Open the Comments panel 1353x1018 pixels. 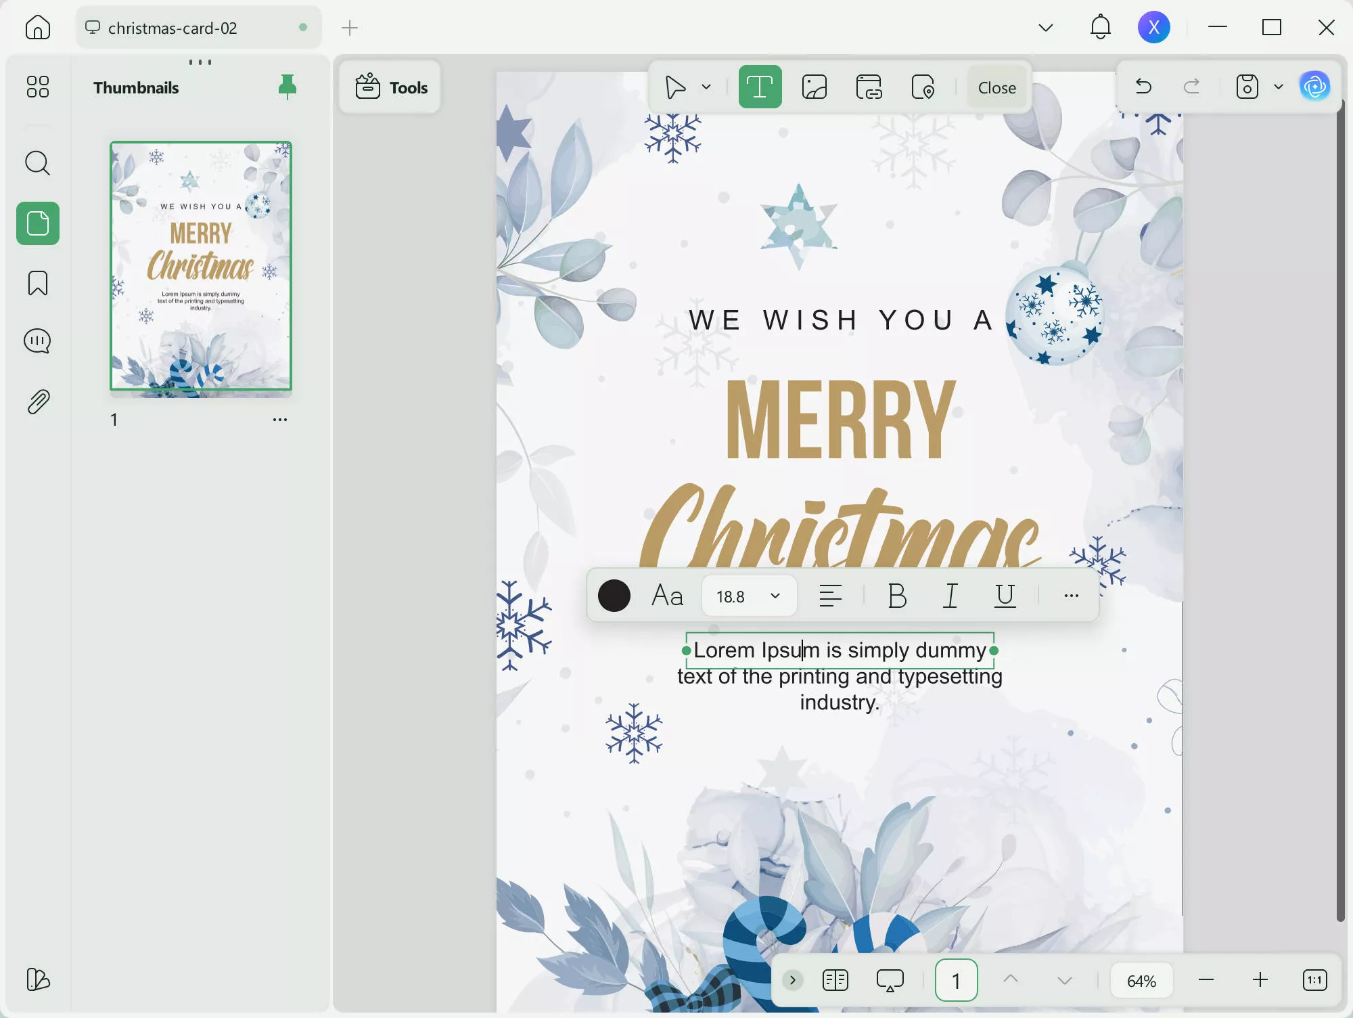click(38, 341)
